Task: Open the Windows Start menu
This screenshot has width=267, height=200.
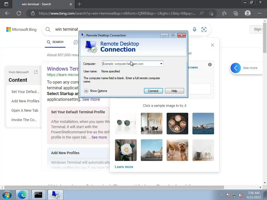Action: tap(7, 195)
